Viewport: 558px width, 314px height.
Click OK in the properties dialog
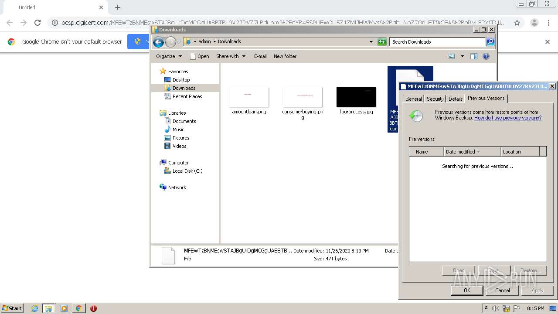pyautogui.click(x=467, y=290)
